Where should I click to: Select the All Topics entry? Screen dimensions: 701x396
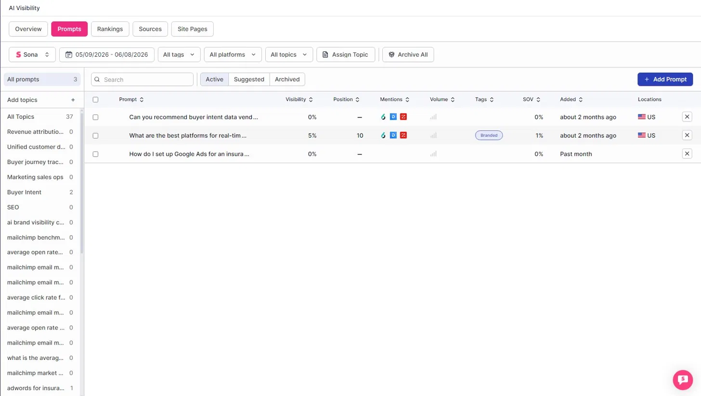click(40, 117)
